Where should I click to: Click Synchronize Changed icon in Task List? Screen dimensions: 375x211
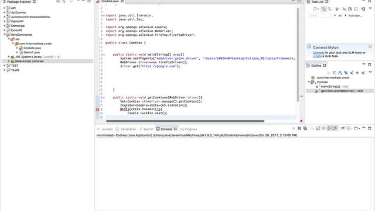tap(350, 9)
